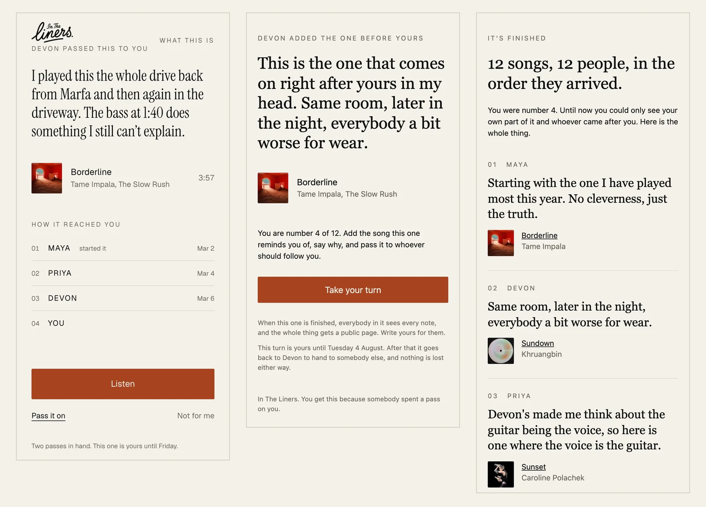Click the Two passes in hand note
The width and height of the screenshot is (706, 507).
click(104, 446)
